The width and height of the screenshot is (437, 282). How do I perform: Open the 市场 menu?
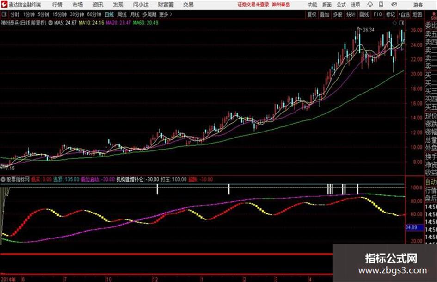point(78,5)
